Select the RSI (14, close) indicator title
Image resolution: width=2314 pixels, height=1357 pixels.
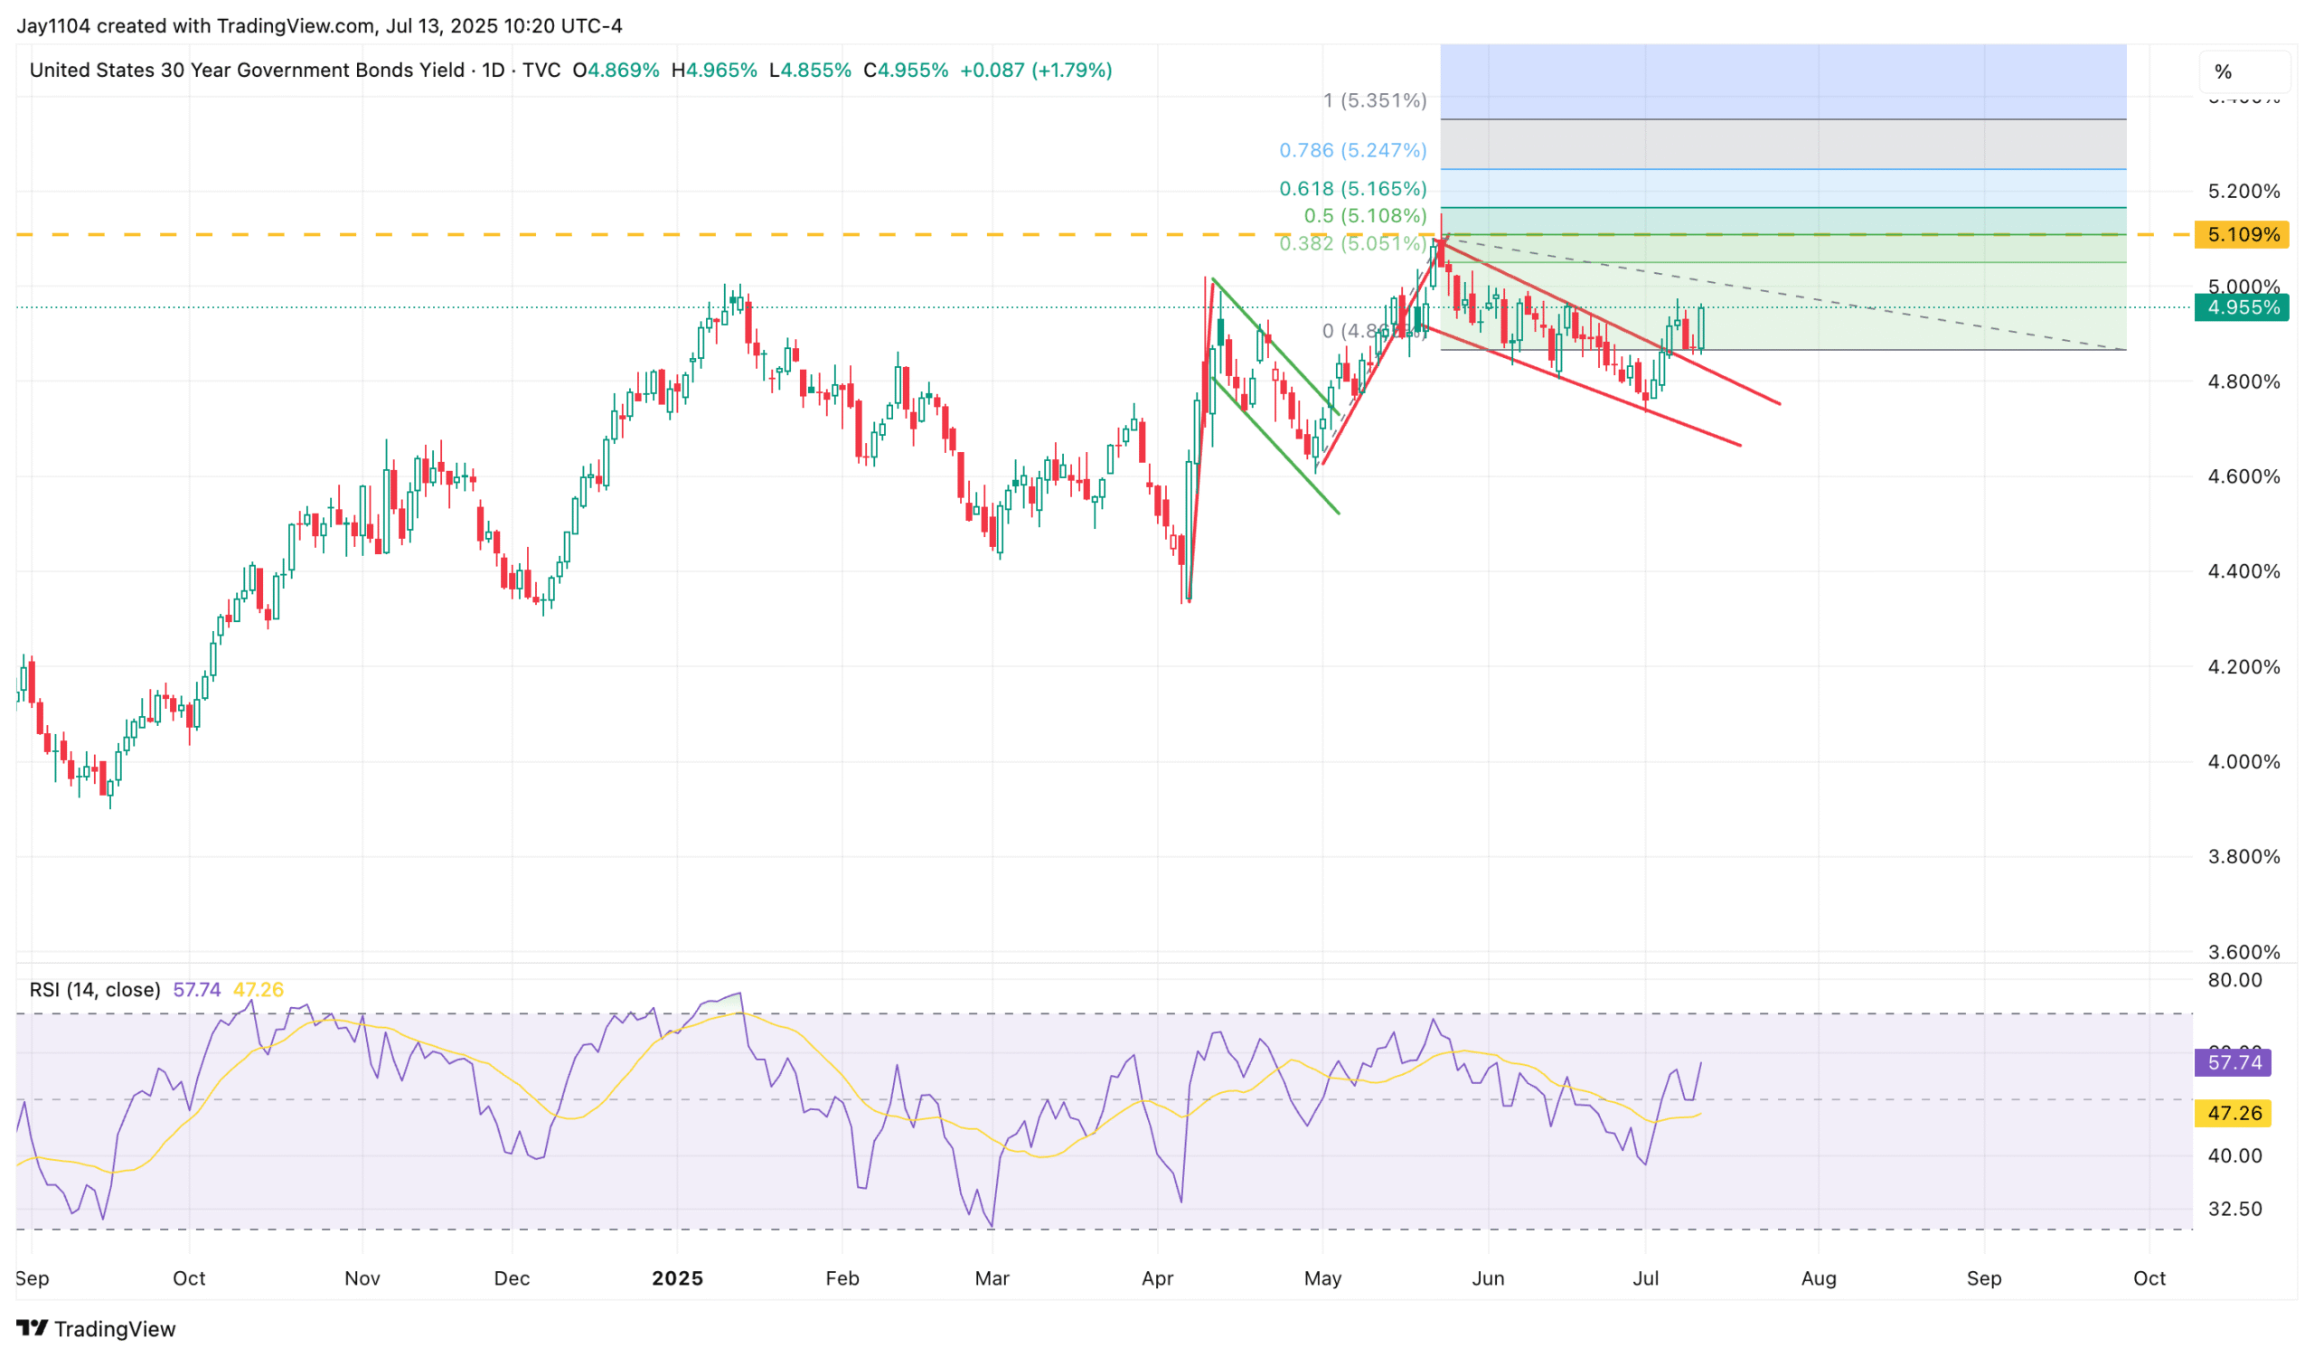point(95,990)
